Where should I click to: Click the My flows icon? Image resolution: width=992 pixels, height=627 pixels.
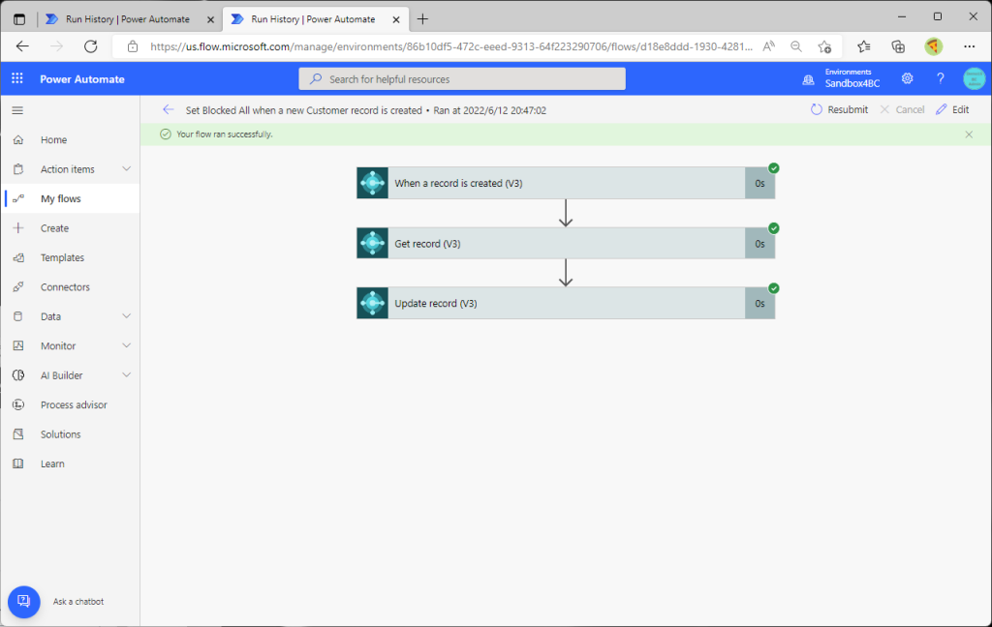coord(18,198)
